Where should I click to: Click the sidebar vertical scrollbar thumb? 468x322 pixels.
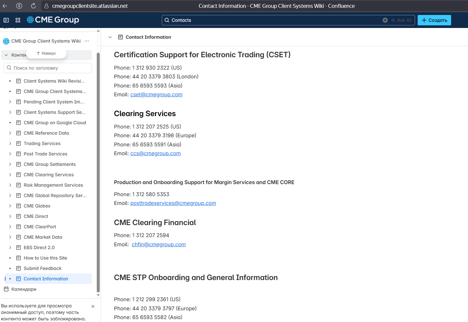98,172
